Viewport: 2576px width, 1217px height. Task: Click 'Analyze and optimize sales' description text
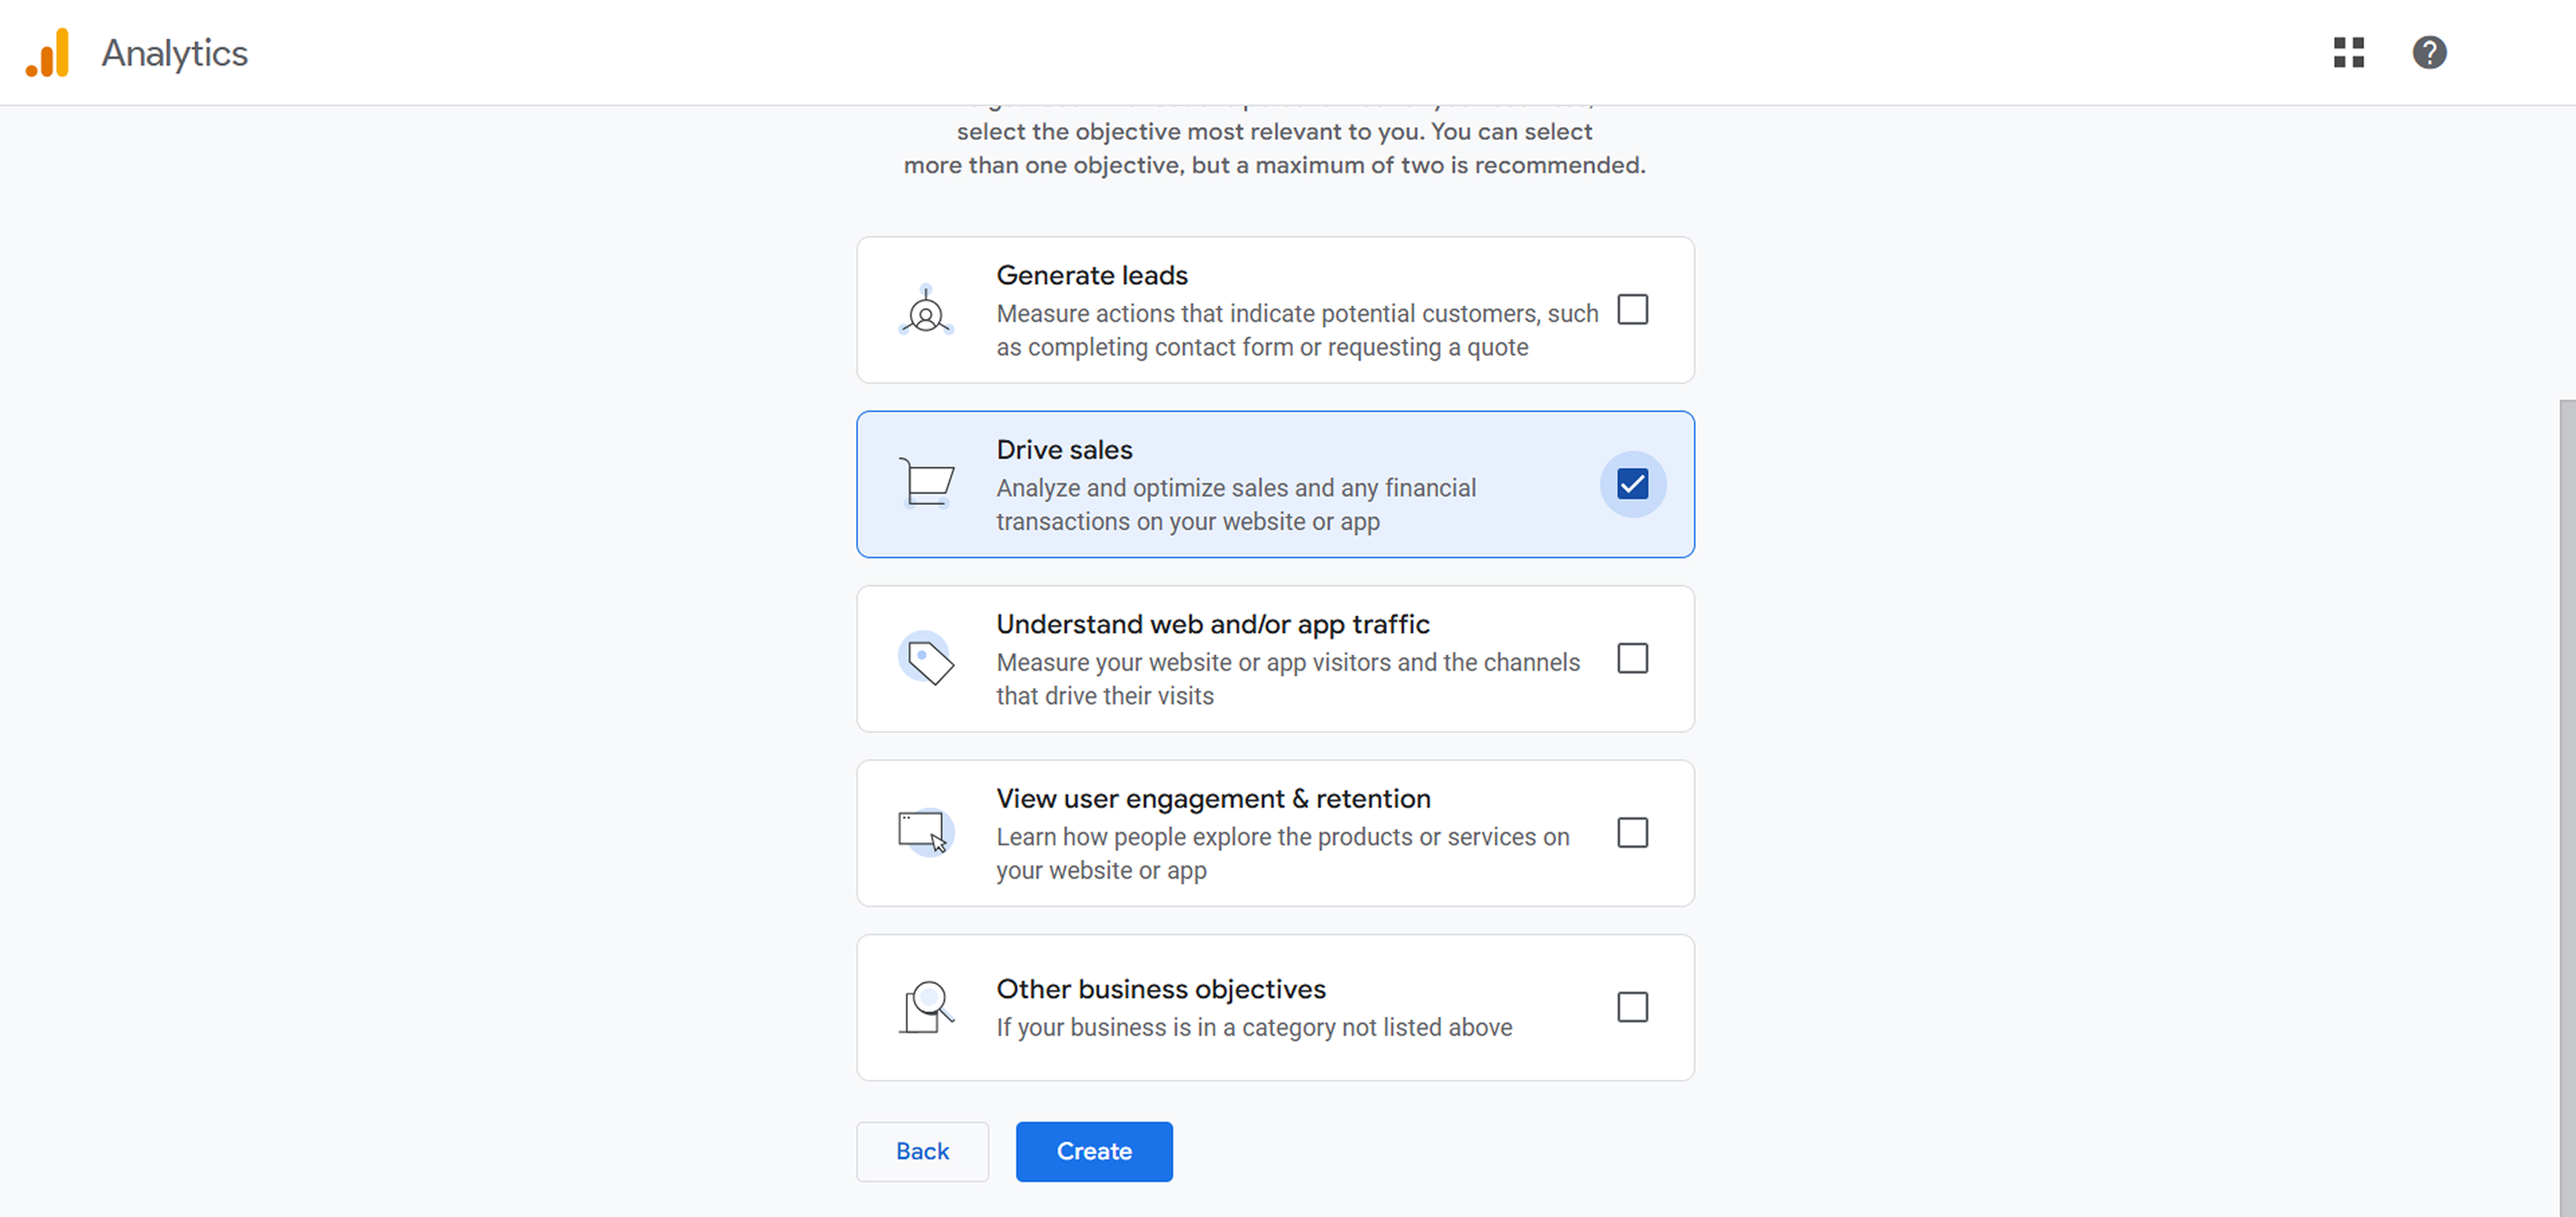pyautogui.click(x=1236, y=505)
